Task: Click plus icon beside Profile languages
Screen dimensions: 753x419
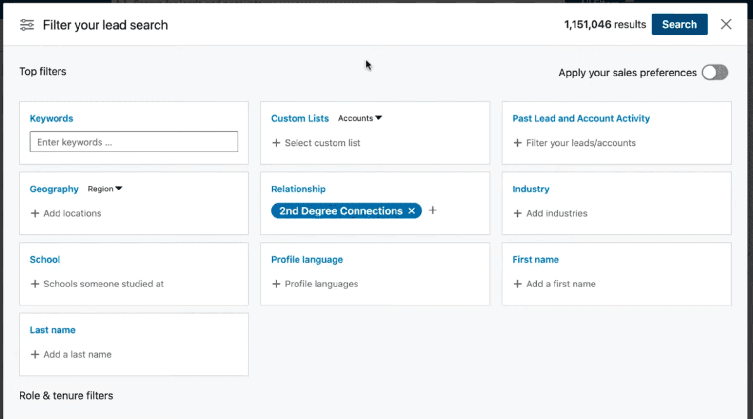Action: click(x=276, y=284)
